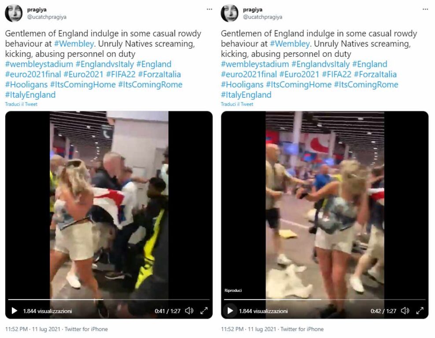Open the right tweet's 11:52 PM timestamp
The width and height of the screenshot is (435, 338).
(232, 329)
